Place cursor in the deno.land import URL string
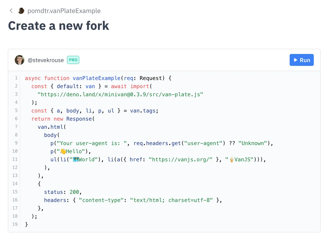The height and width of the screenshot is (244, 329). 120,94
